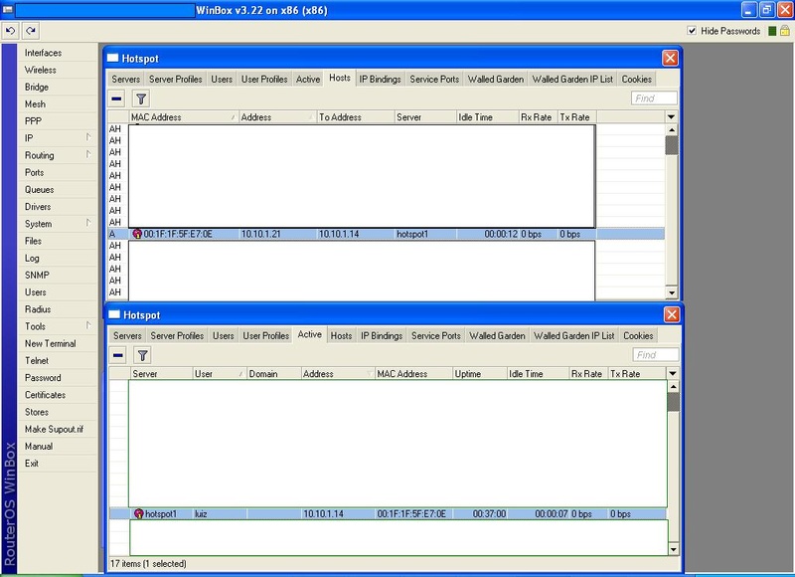Close the upper Hotspot Hosts window
Screen dimensions: 795x577
tap(670, 58)
